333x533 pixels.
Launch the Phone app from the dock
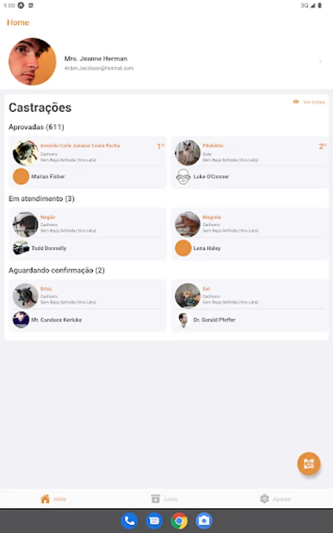click(x=129, y=521)
